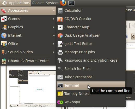The height and width of the screenshot is (109, 135).
Task: Click the Ubuntu Software Center icon
Action: click(4, 61)
